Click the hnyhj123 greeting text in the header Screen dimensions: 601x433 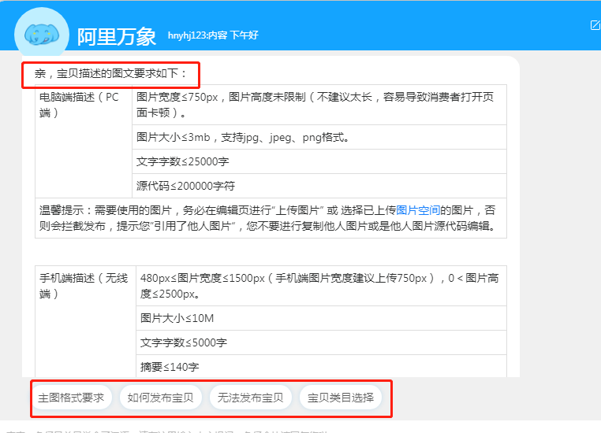[x=213, y=36]
